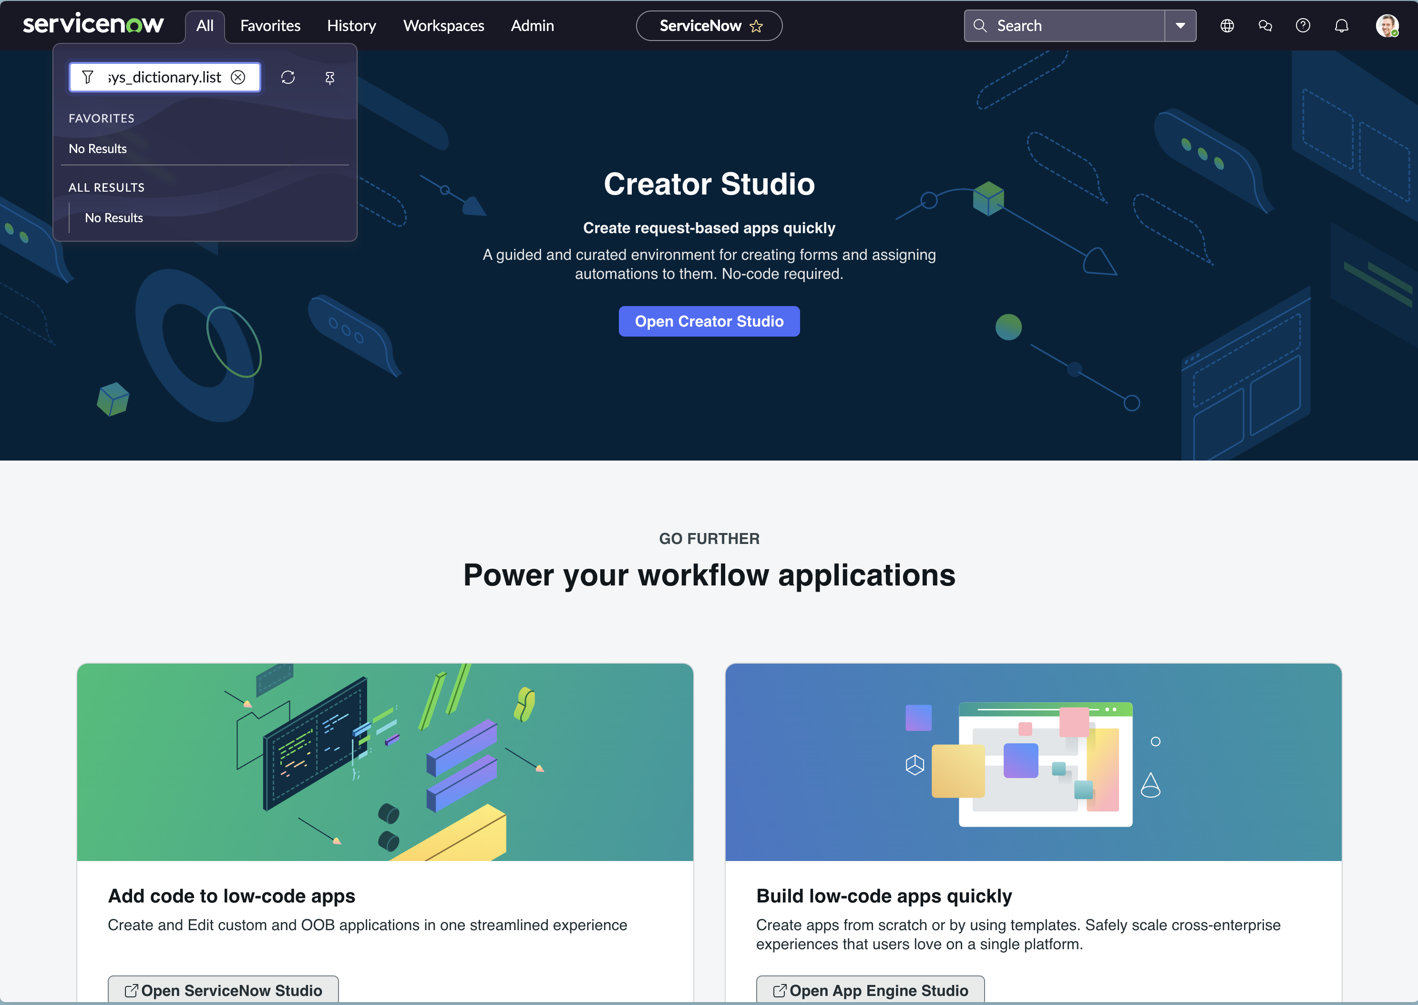Expand the Workspaces menu
1418x1005 pixels.
tap(443, 26)
